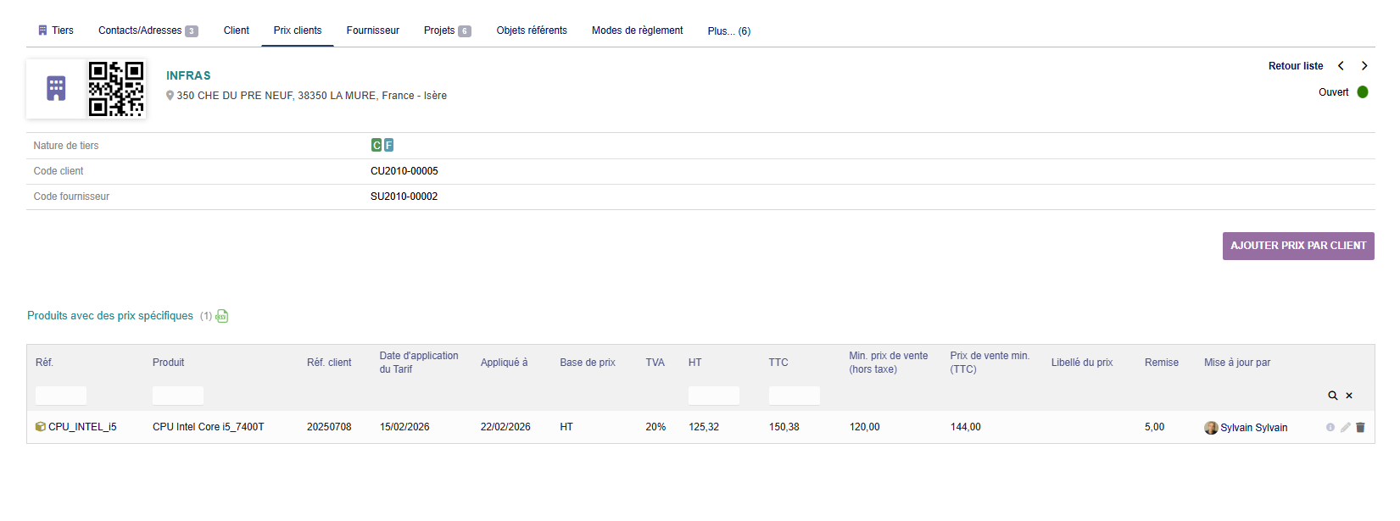The width and height of the screenshot is (1400, 521).
Task: Click the Réf. filter input field
Action: (61, 396)
